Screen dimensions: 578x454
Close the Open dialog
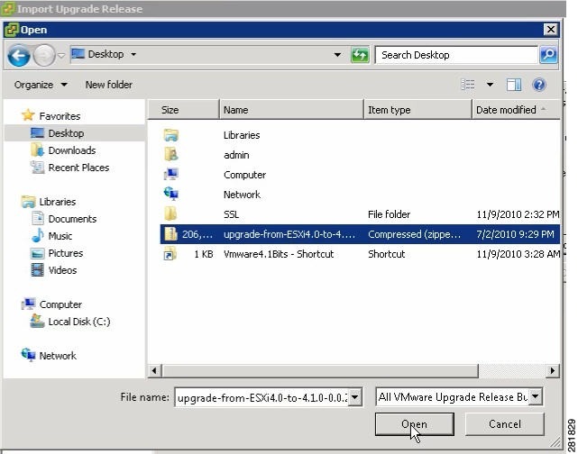pyautogui.click(x=551, y=30)
